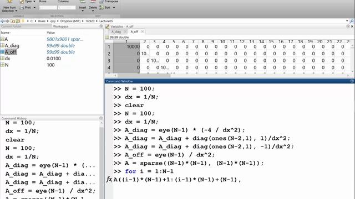
Task: Click Dropbox (MIT) in the path
Action: pos(70,21)
